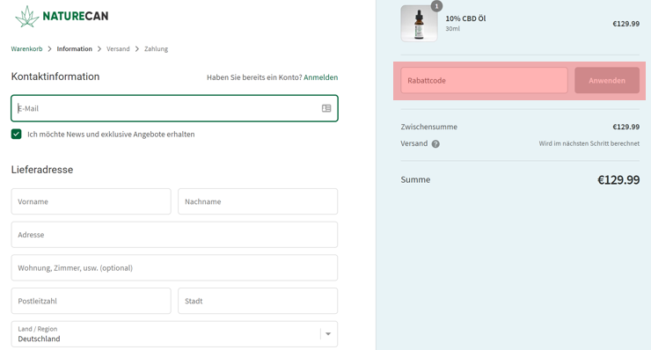Click into the Postleitzahl field
Screen dimensions: 651x350
pyautogui.click(x=91, y=301)
